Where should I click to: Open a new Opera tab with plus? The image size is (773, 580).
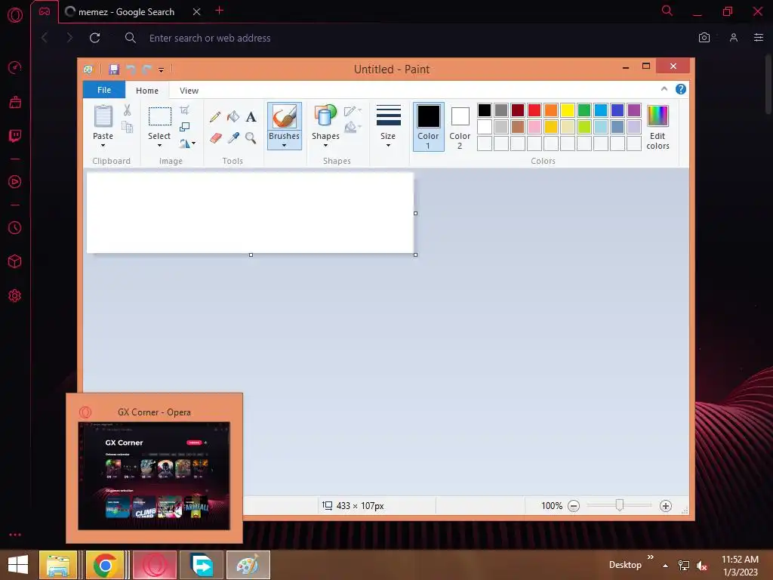click(x=220, y=11)
